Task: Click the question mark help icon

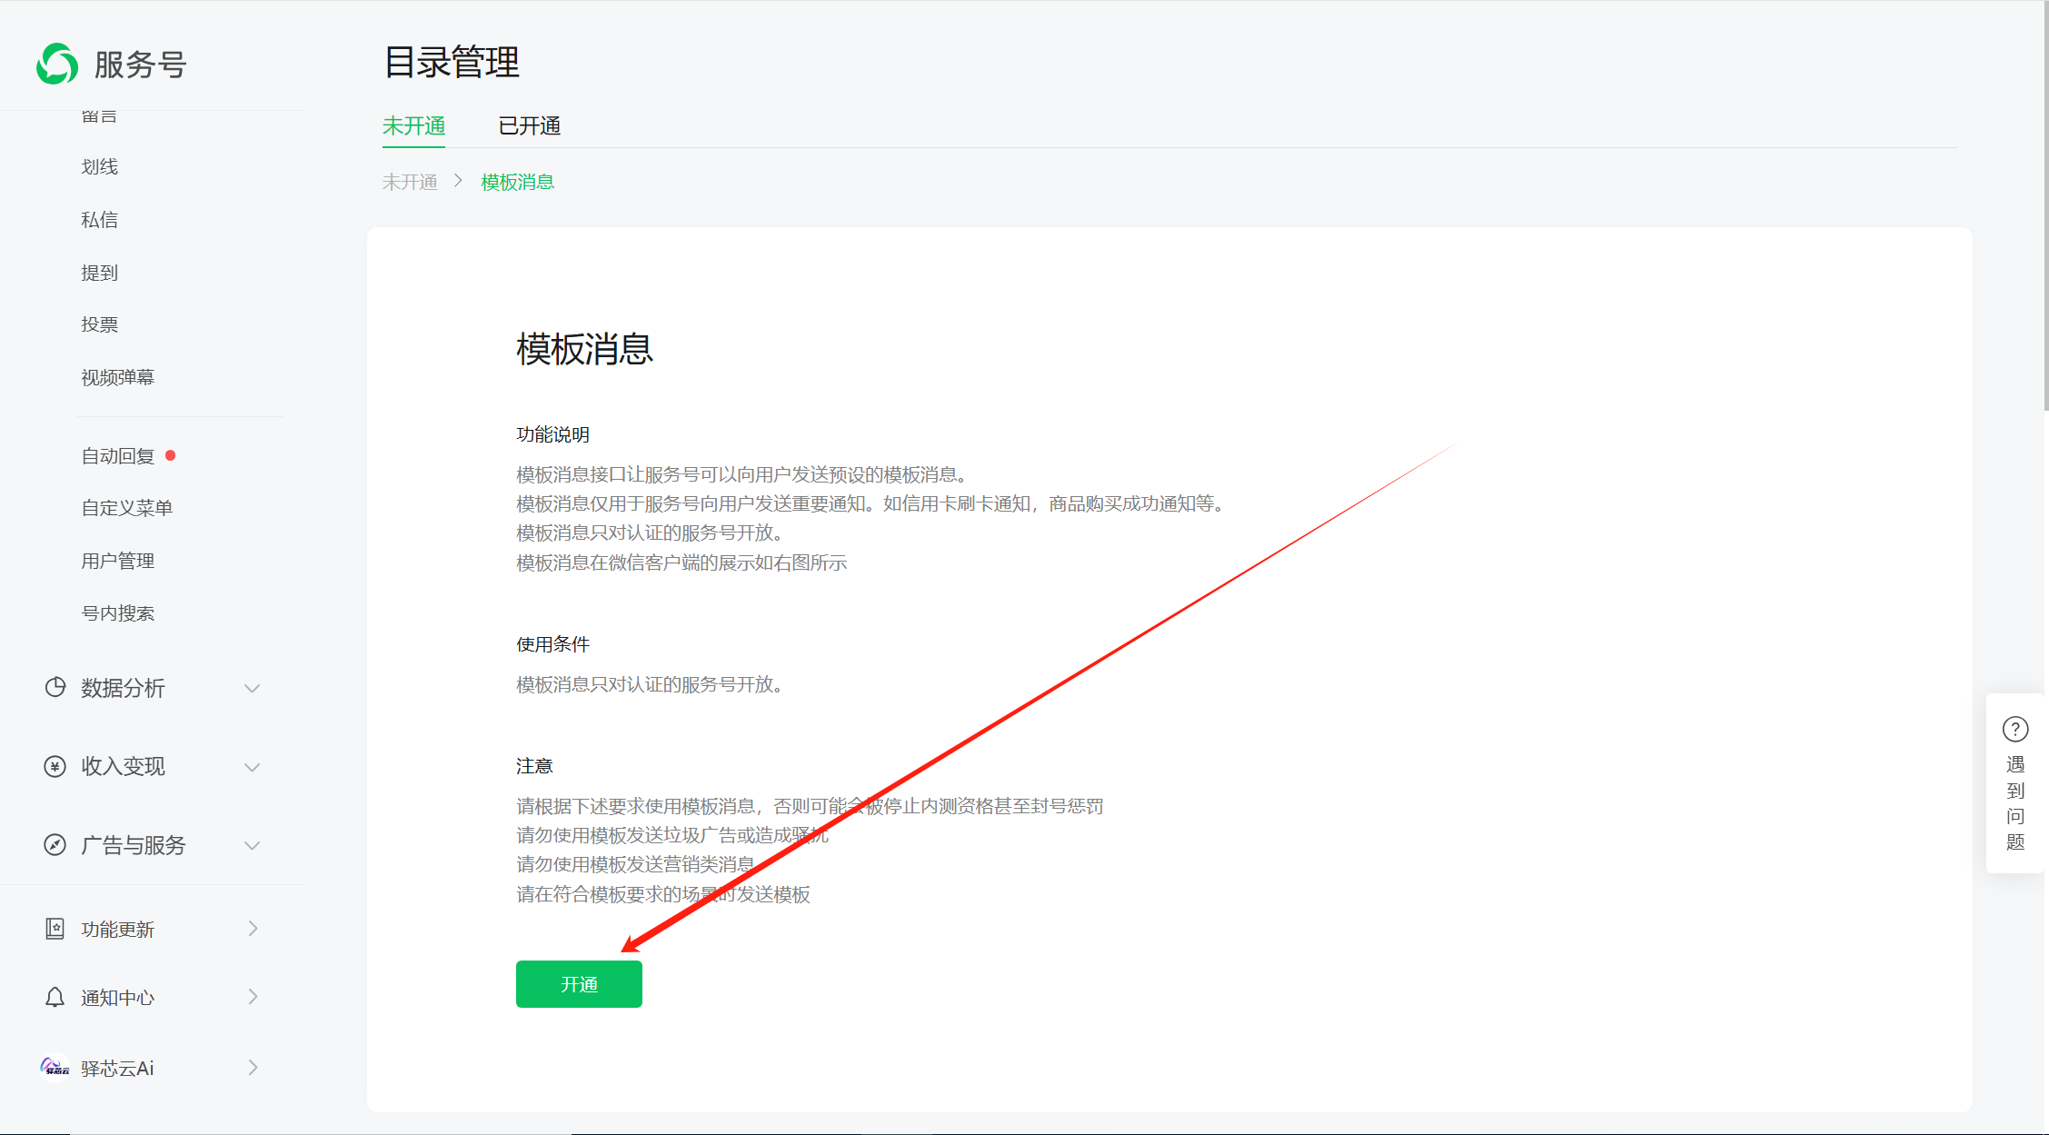Action: pyautogui.click(x=2014, y=729)
